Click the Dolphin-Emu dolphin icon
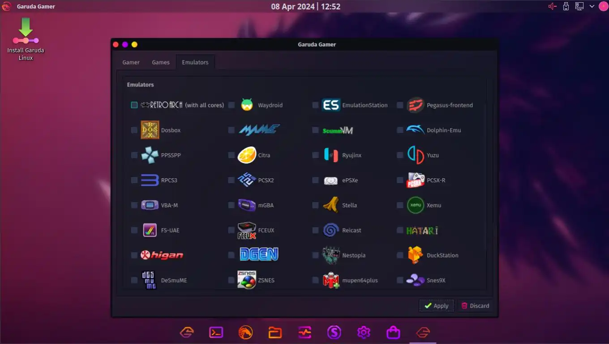This screenshot has width=609, height=344. (416, 130)
